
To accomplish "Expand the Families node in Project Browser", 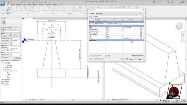I will pyautogui.click(x=1, y=81).
